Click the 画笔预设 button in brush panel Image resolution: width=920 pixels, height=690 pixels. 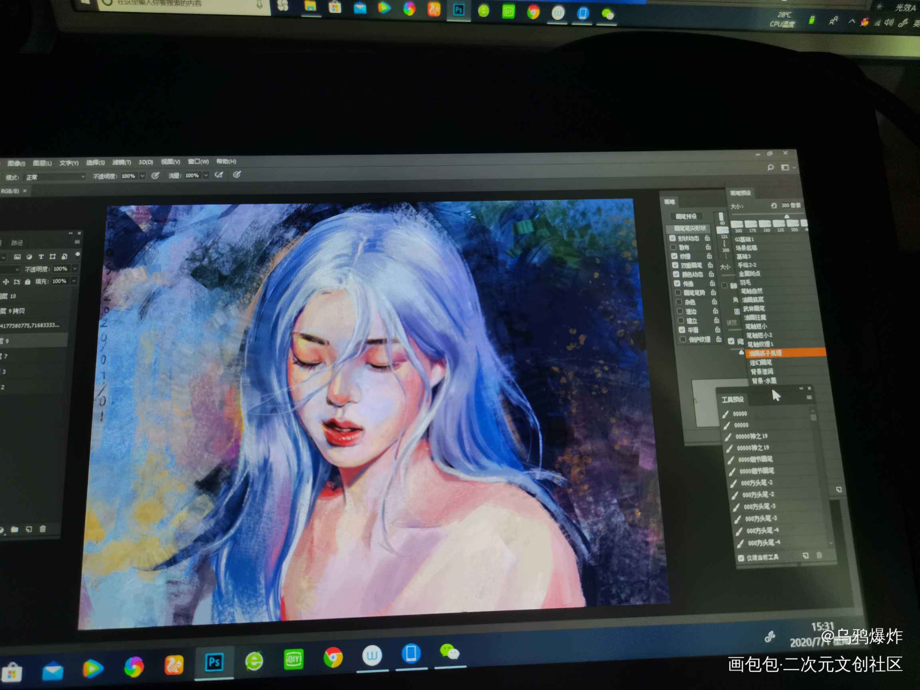(686, 216)
